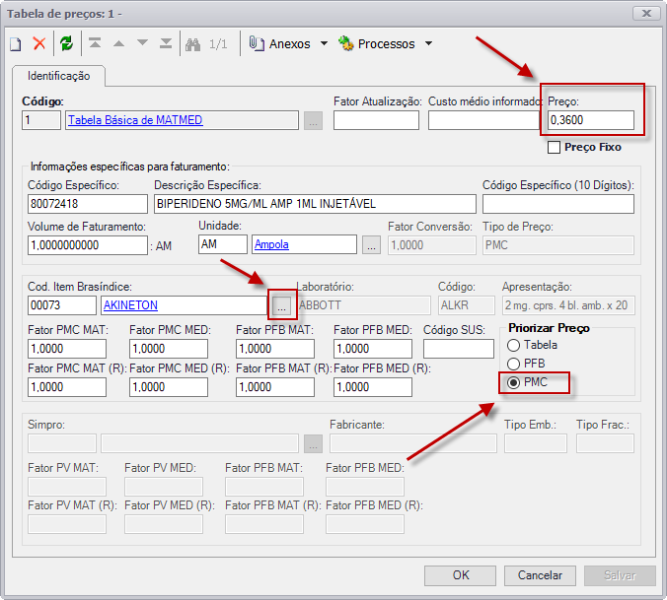
Task: Open search with the binoculars icon
Action: point(192,44)
